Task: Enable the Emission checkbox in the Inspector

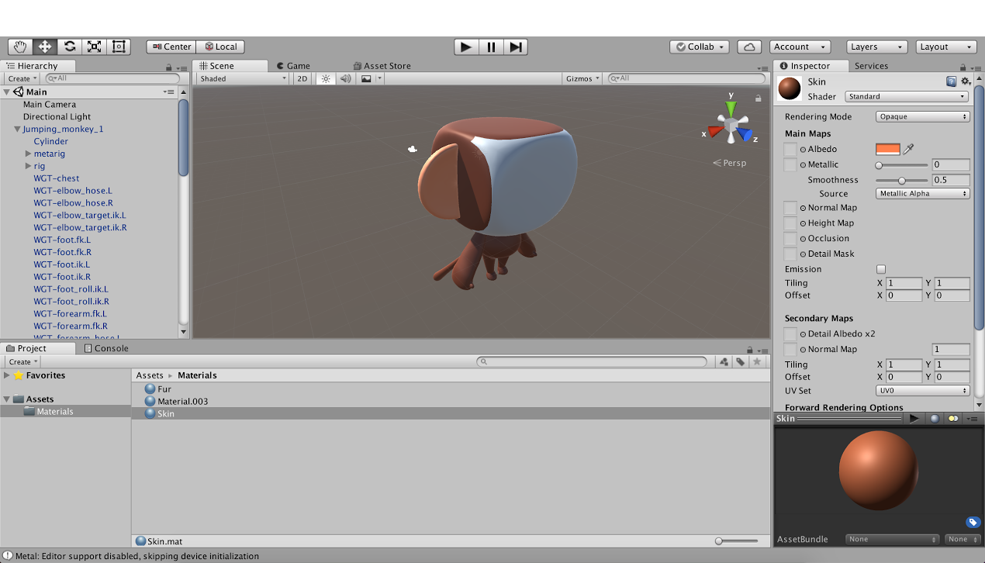Action: coord(883,269)
